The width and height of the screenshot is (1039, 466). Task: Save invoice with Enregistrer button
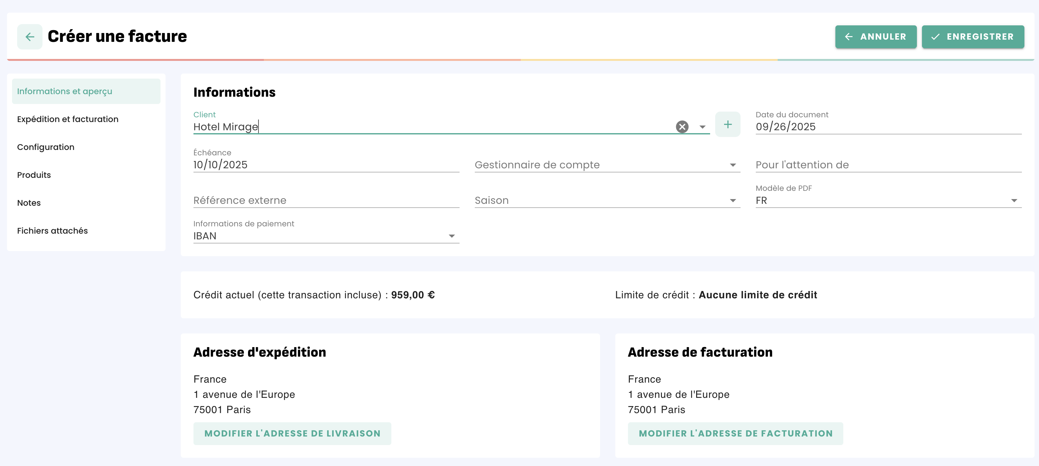972,37
